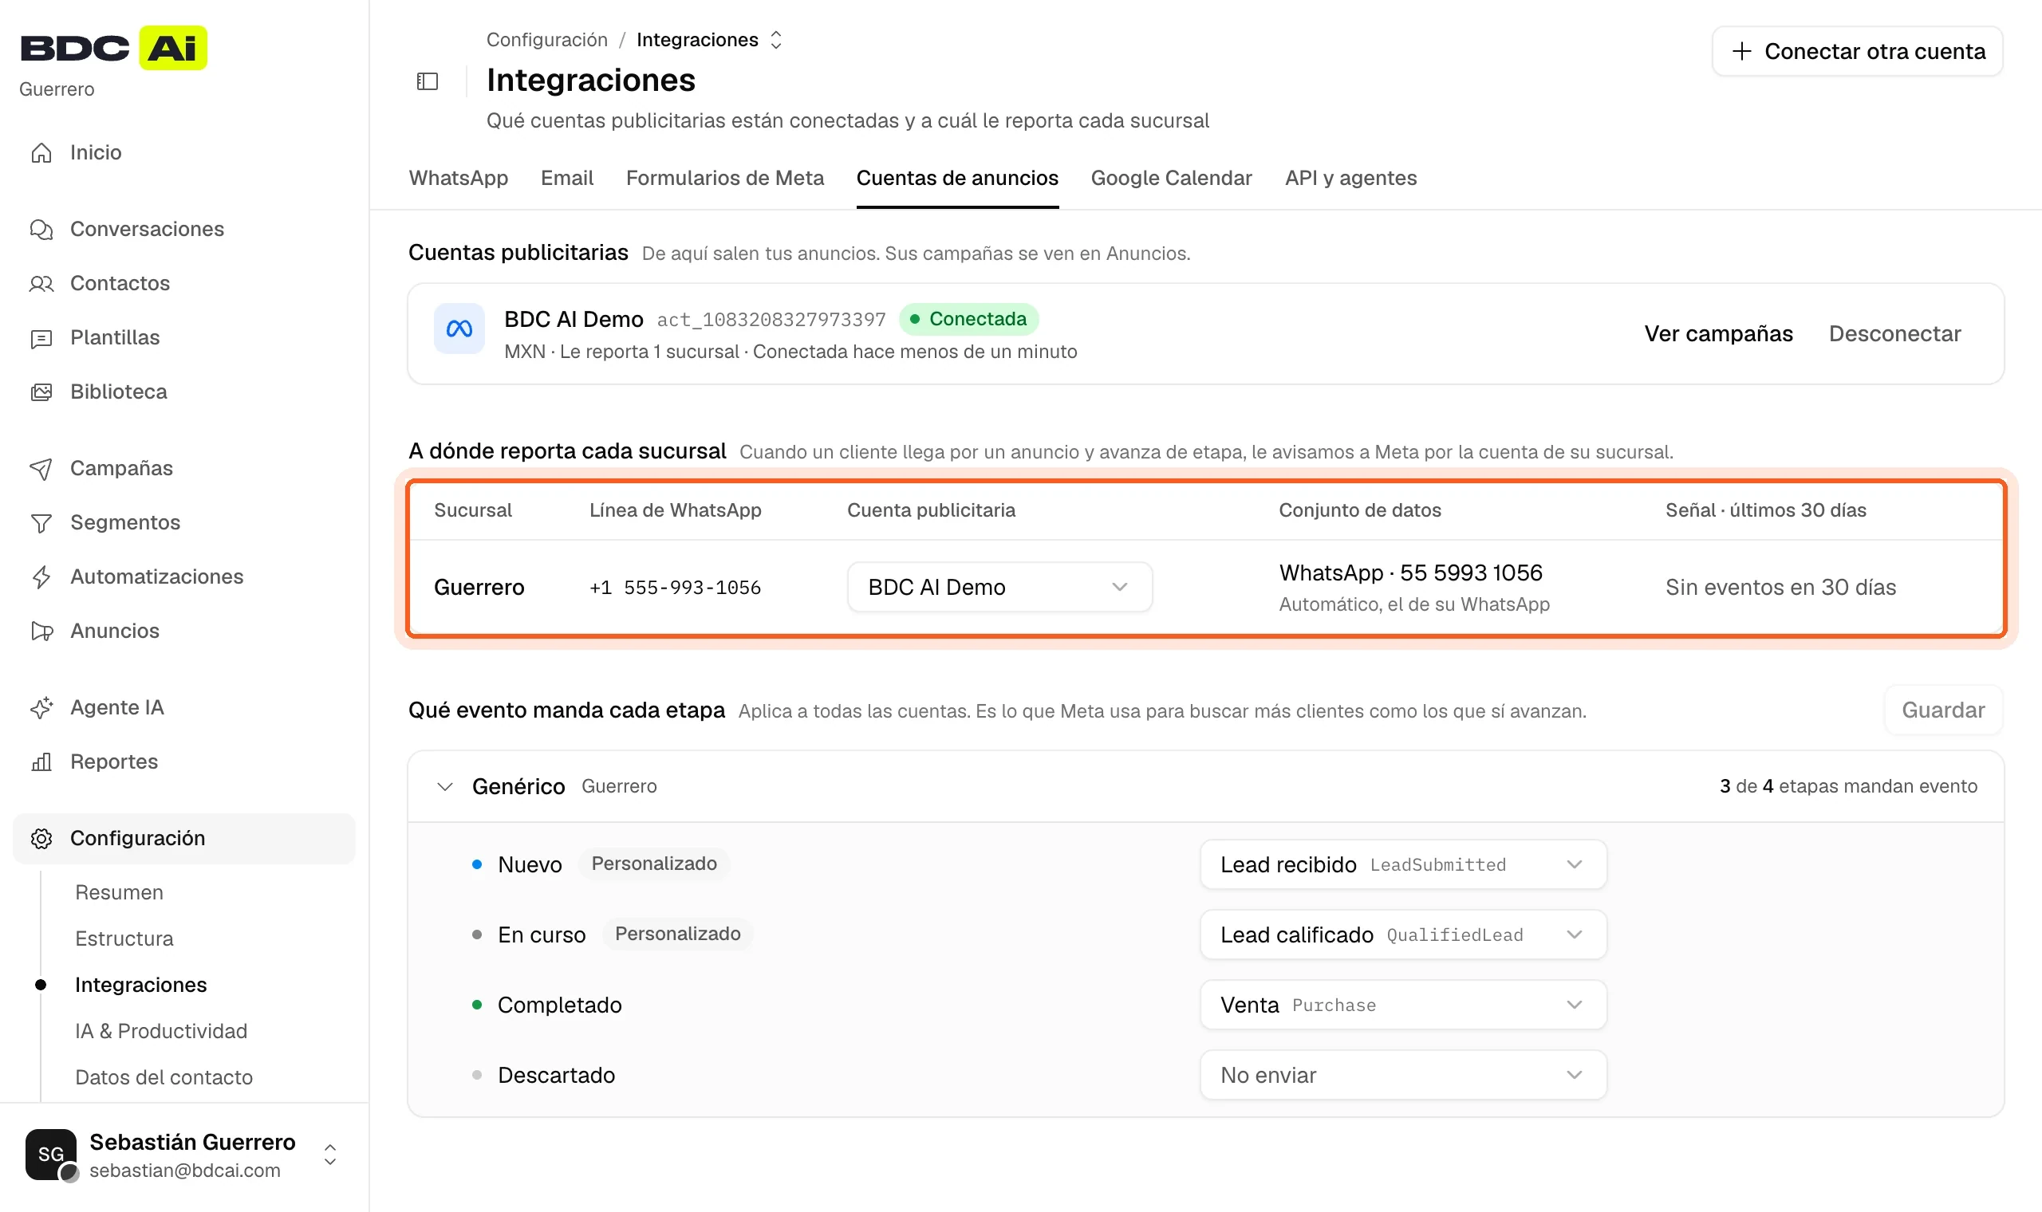Open Datos del contacto settings

[164, 1078]
